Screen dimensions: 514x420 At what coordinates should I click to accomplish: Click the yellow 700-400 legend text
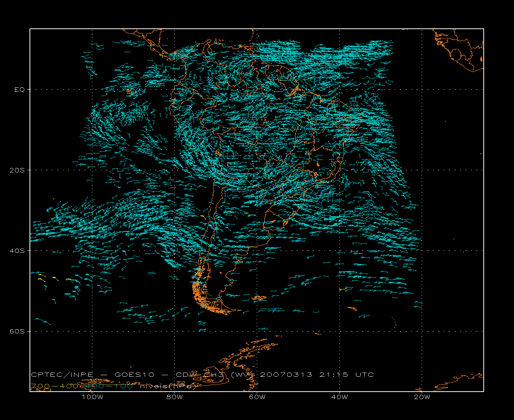pos(54,386)
